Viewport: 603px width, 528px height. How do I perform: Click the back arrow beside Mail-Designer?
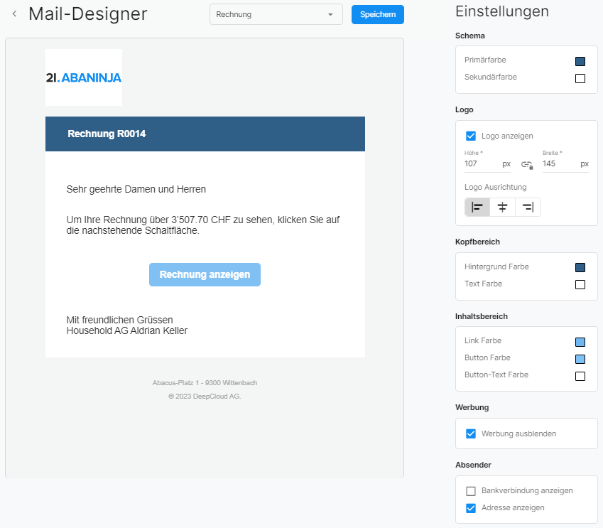tap(14, 14)
